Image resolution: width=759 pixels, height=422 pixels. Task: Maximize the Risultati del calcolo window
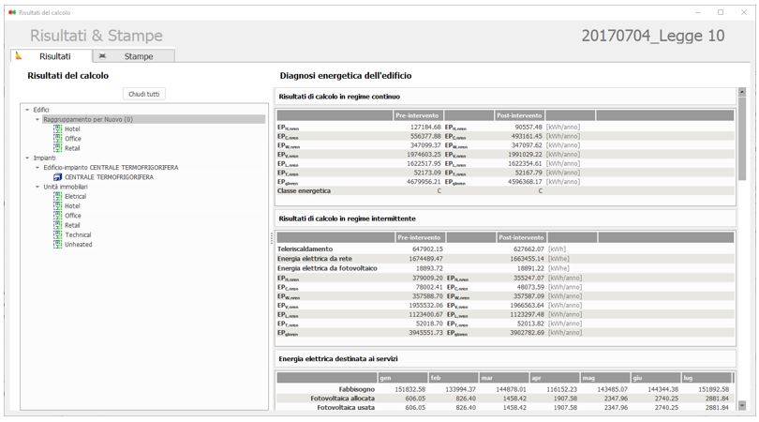point(721,12)
